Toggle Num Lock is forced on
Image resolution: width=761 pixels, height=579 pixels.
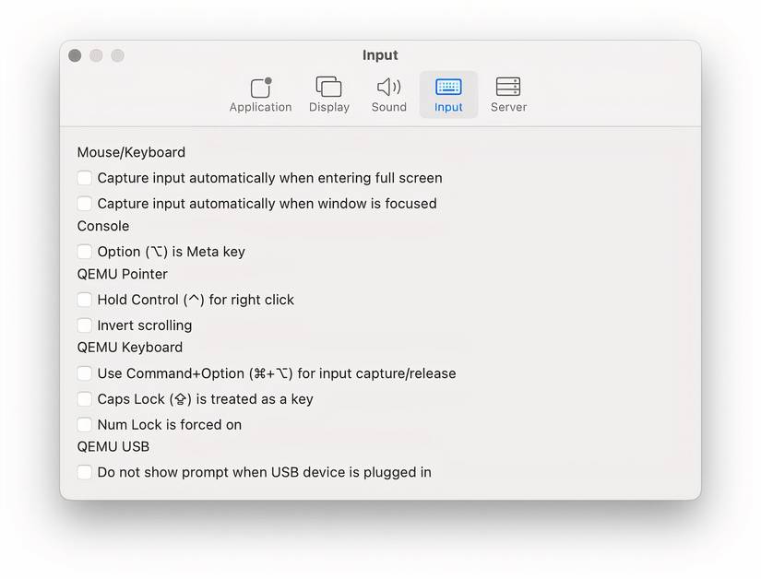point(85,425)
